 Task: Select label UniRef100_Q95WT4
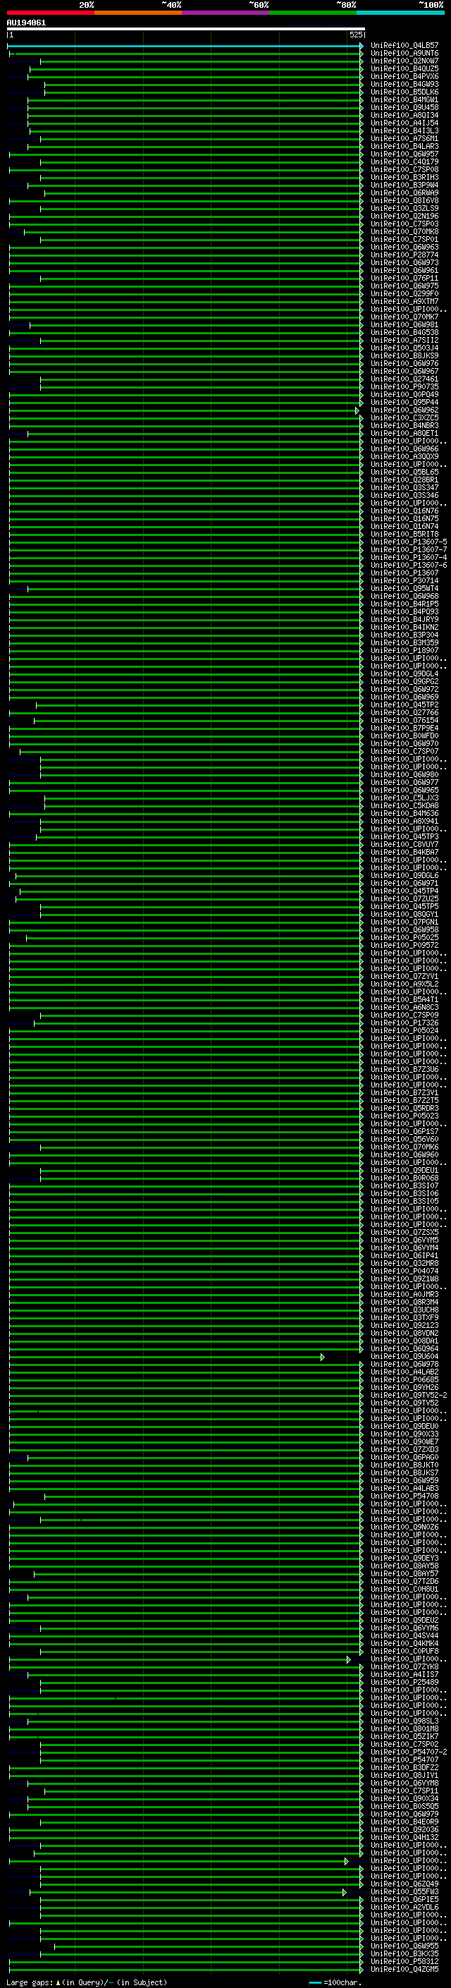point(404,588)
